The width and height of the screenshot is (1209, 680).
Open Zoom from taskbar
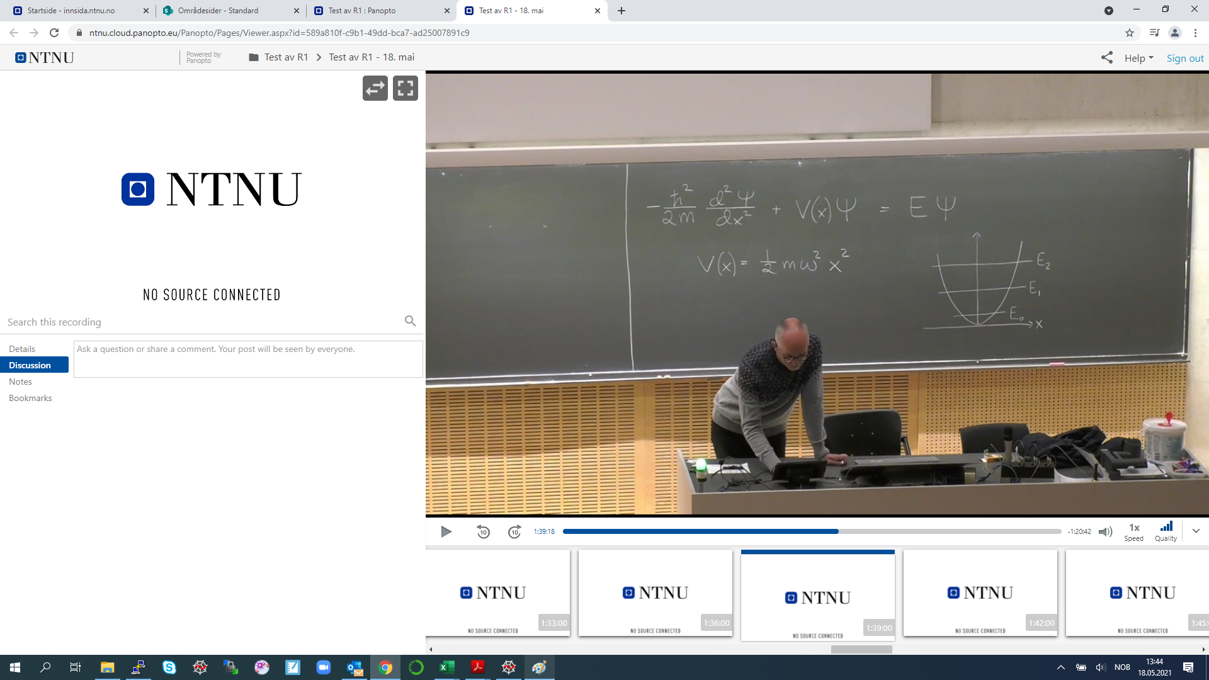pyautogui.click(x=323, y=667)
